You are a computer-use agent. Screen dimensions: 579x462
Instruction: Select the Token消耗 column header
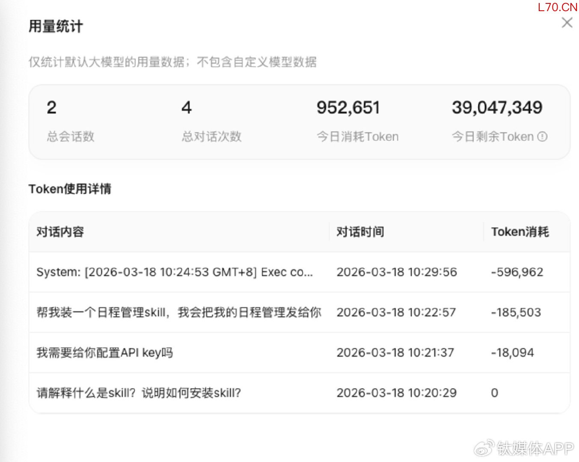520,232
